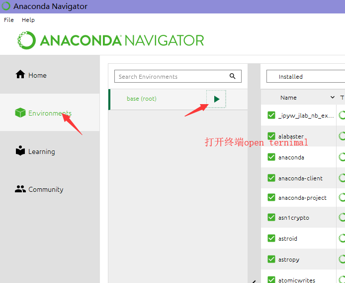Toggle the astropy package checkbox
This screenshot has width=345, height=283.
[271, 259]
